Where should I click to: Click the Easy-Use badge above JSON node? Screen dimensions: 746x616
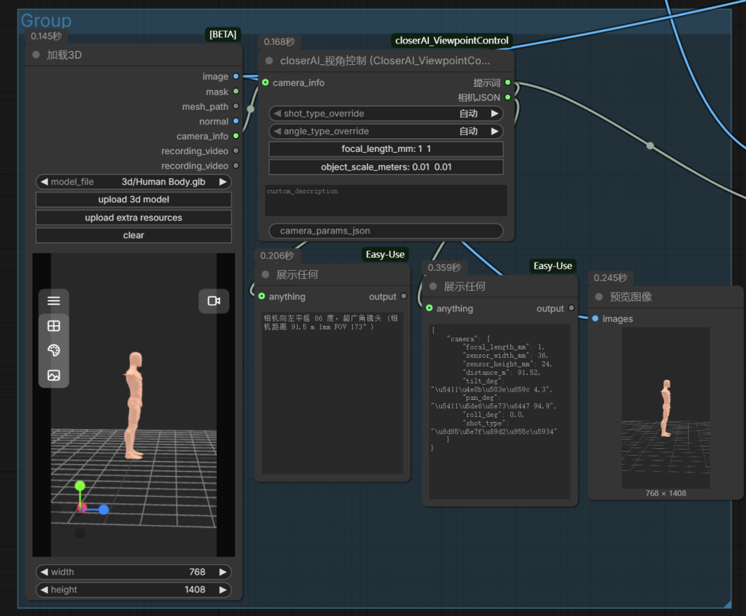pos(553,266)
